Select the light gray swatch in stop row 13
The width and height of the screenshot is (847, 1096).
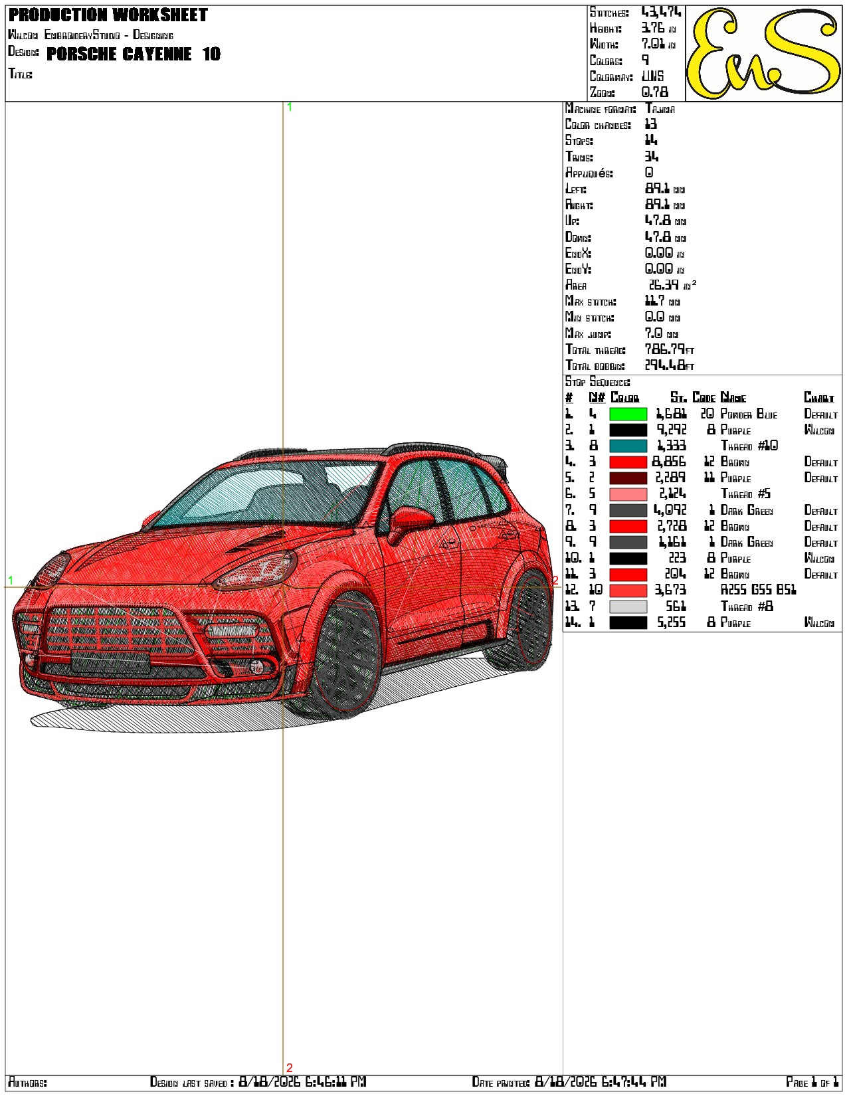[628, 606]
